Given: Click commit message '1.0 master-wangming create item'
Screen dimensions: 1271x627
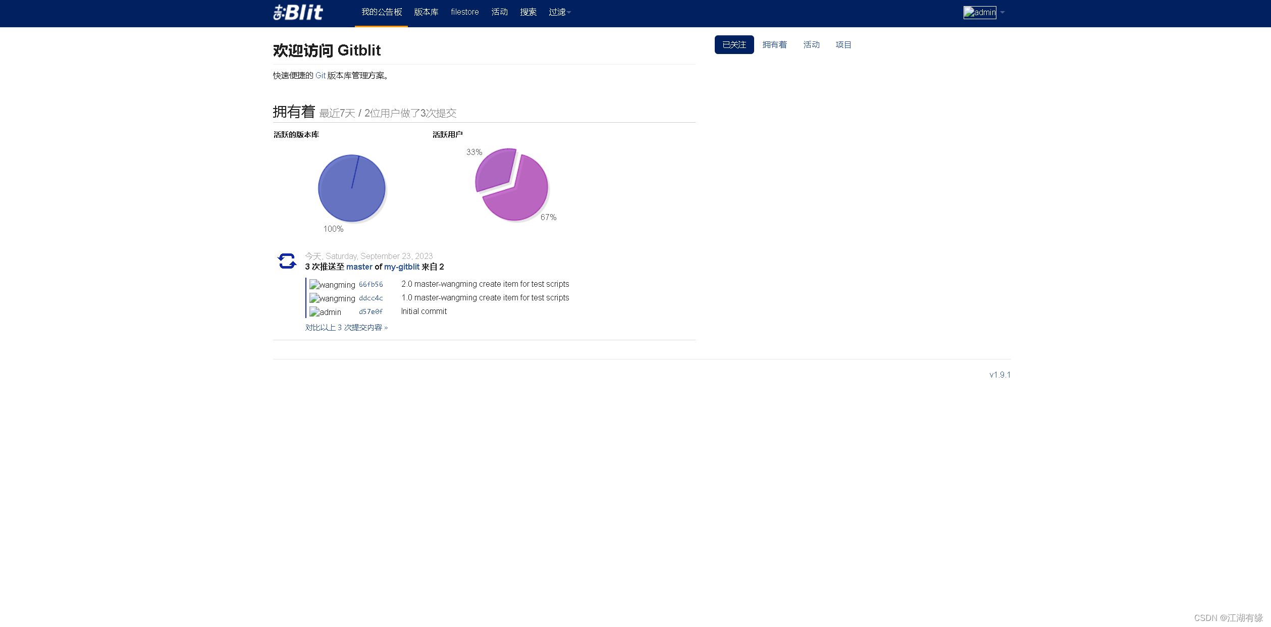Looking at the screenshot, I should [x=485, y=298].
